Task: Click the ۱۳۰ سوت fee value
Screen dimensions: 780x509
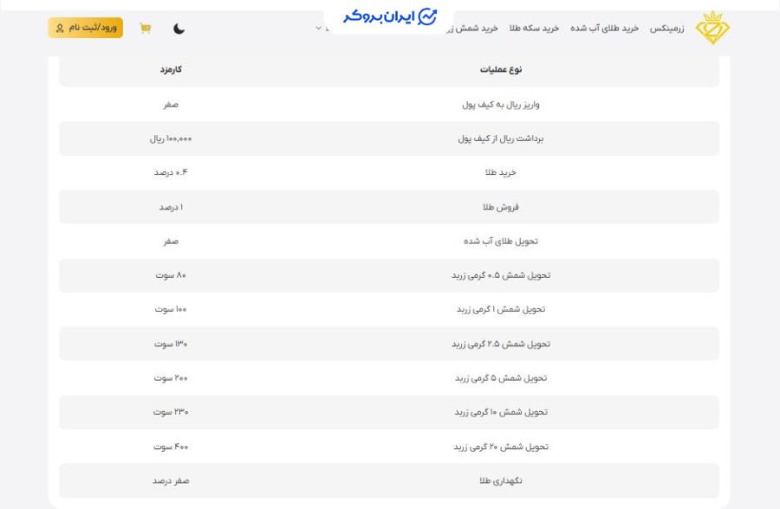Action: tap(171, 344)
